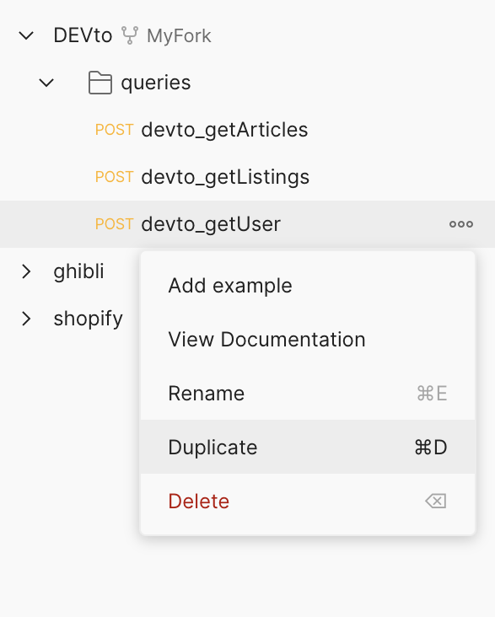This screenshot has height=617, width=495.
Task: Click the ⌘E shortcut symbol
Action: pos(432,394)
